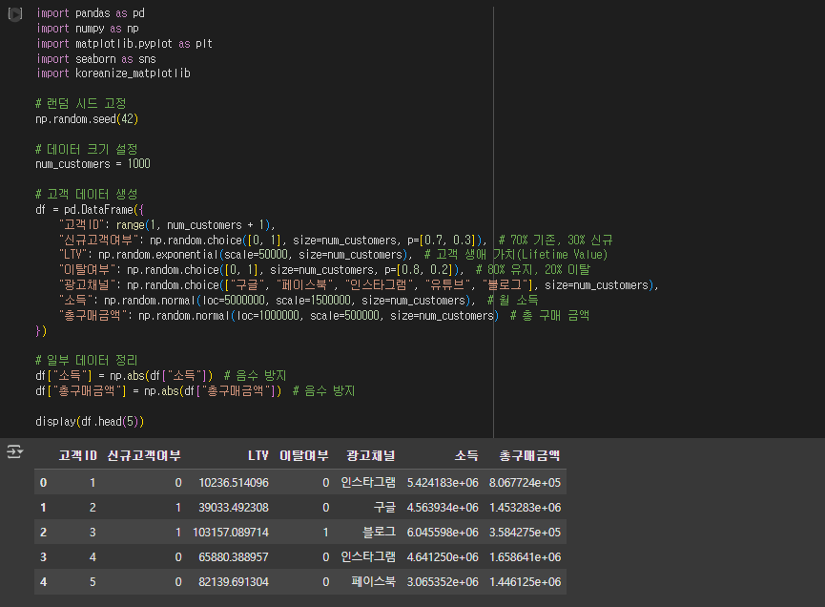Image resolution: width=825 pixels, height=607 pixels.
Task: Select income value 4.563934e+06
Action: tap(443, 507)
